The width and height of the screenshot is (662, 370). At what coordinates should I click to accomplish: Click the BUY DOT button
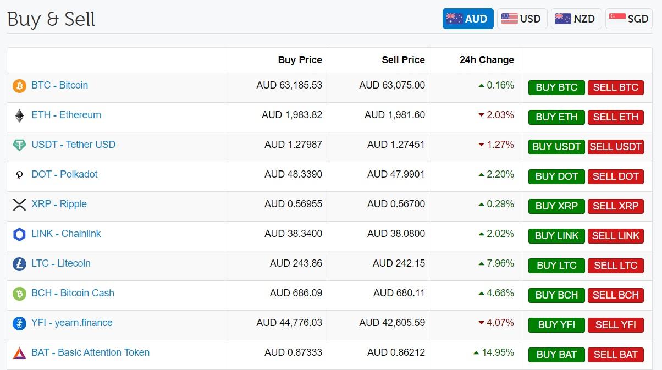[x=556, y=176]
